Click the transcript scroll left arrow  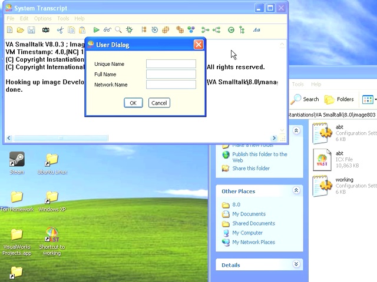coord(9,138)
